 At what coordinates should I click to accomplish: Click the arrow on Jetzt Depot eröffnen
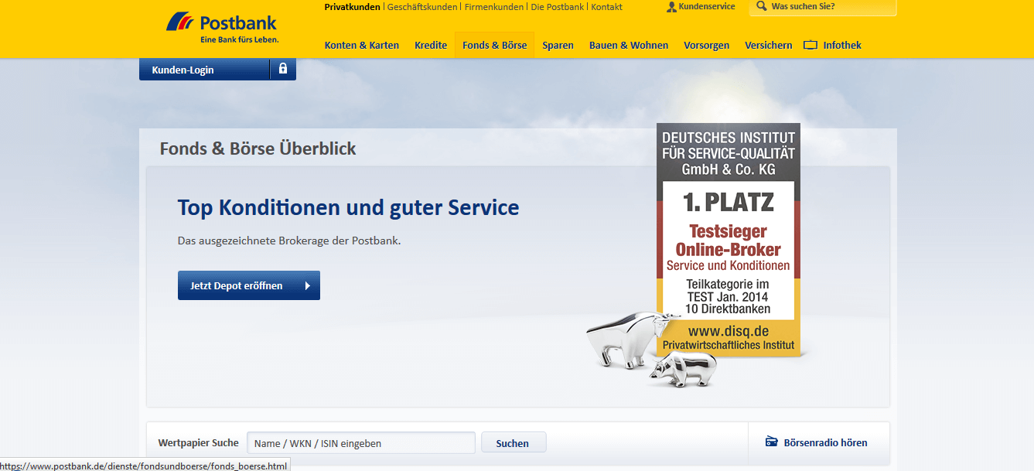click(x=307, y=285)
